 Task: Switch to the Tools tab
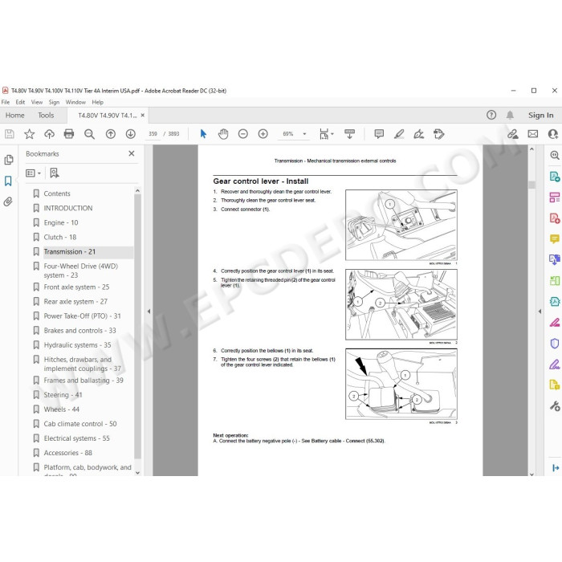(46, 115)
